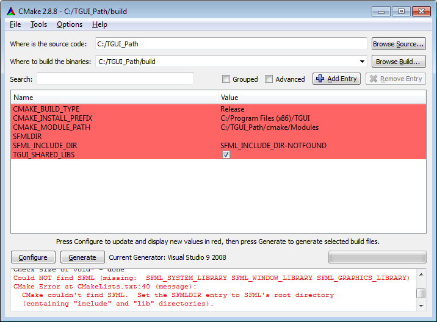This screenshot has width=437, height=322.
Task: Click the Value column header
Action: point(322,98)
